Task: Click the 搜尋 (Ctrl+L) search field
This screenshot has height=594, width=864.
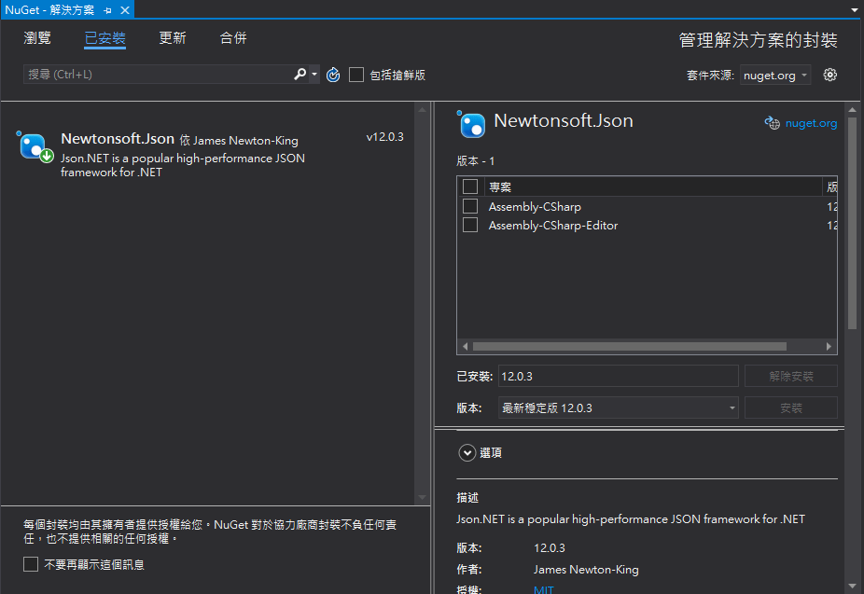Action: tap(159, 75)
